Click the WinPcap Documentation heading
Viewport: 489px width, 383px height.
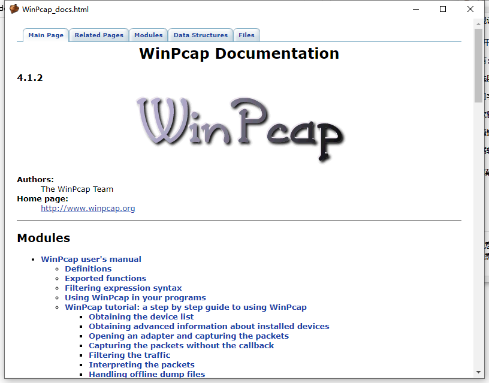[x=239, y=53]
